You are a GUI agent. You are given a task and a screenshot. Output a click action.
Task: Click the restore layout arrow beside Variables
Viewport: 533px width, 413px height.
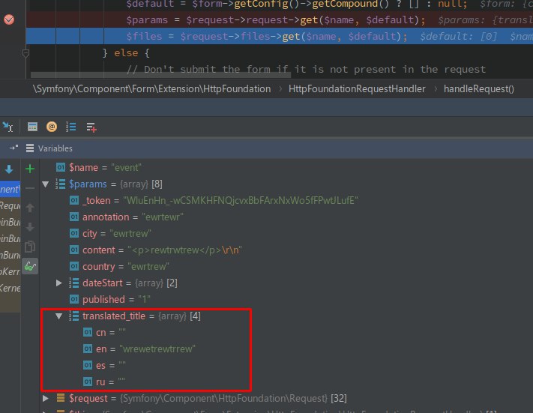pyautogui.click(x=13, y=148)
